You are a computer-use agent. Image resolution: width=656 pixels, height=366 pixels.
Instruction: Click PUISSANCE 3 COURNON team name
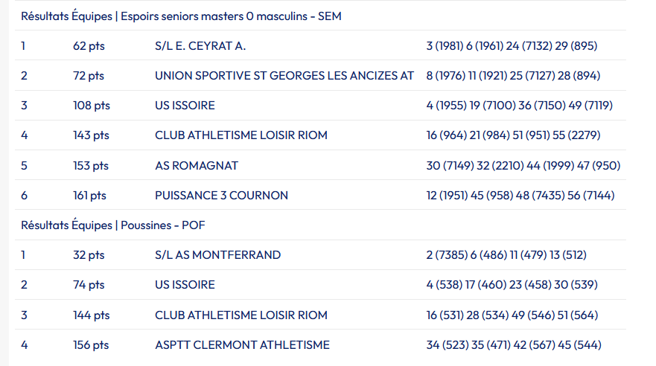[221, 196]
